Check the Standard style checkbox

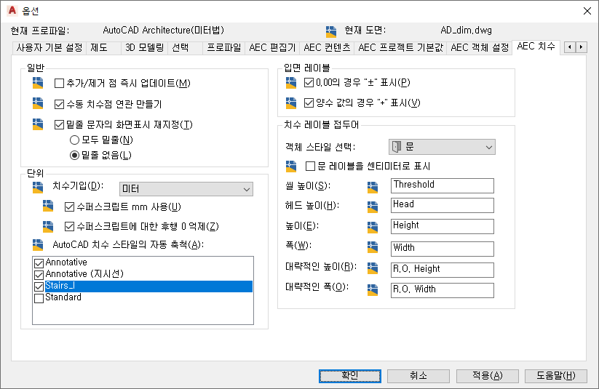pyautogui.click(x=39, y=298)
